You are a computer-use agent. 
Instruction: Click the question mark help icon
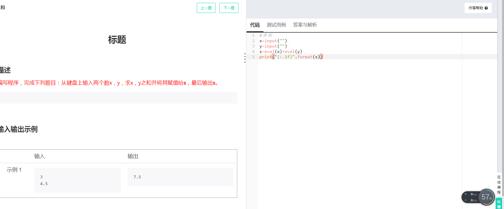[486, 8]
